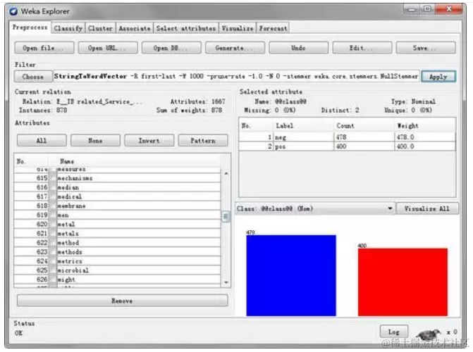Click the Open file... button
Viewport: 473px width, 352px height.
click(44, 48)
